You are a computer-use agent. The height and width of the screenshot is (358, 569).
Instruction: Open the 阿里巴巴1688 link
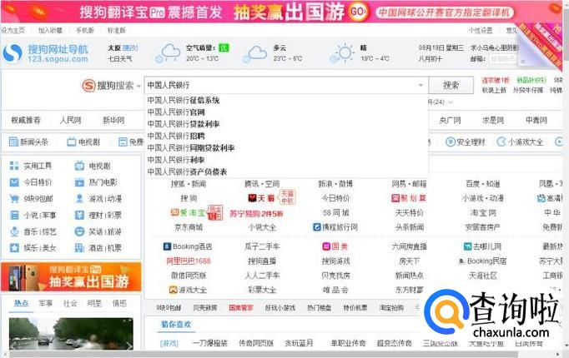[189, 261]
